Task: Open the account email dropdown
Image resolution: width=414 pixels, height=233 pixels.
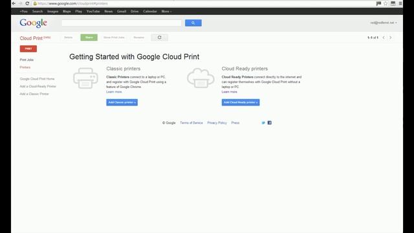Action: pos(384,23)
